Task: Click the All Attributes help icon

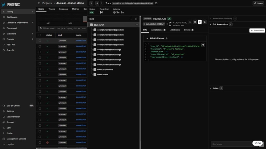Action: 166,38
